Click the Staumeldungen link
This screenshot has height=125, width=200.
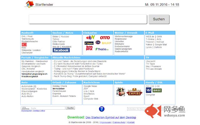point(29,91)
